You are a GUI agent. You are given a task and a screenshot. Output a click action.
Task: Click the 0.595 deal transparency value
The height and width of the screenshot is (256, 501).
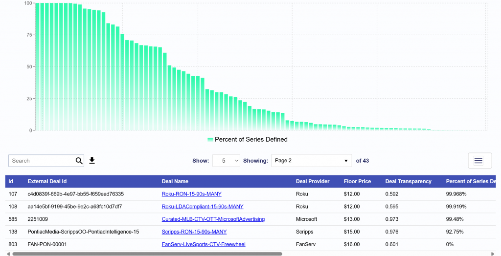[x=392, y=207]
